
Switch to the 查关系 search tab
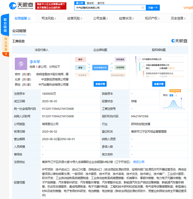pos(101,3)
